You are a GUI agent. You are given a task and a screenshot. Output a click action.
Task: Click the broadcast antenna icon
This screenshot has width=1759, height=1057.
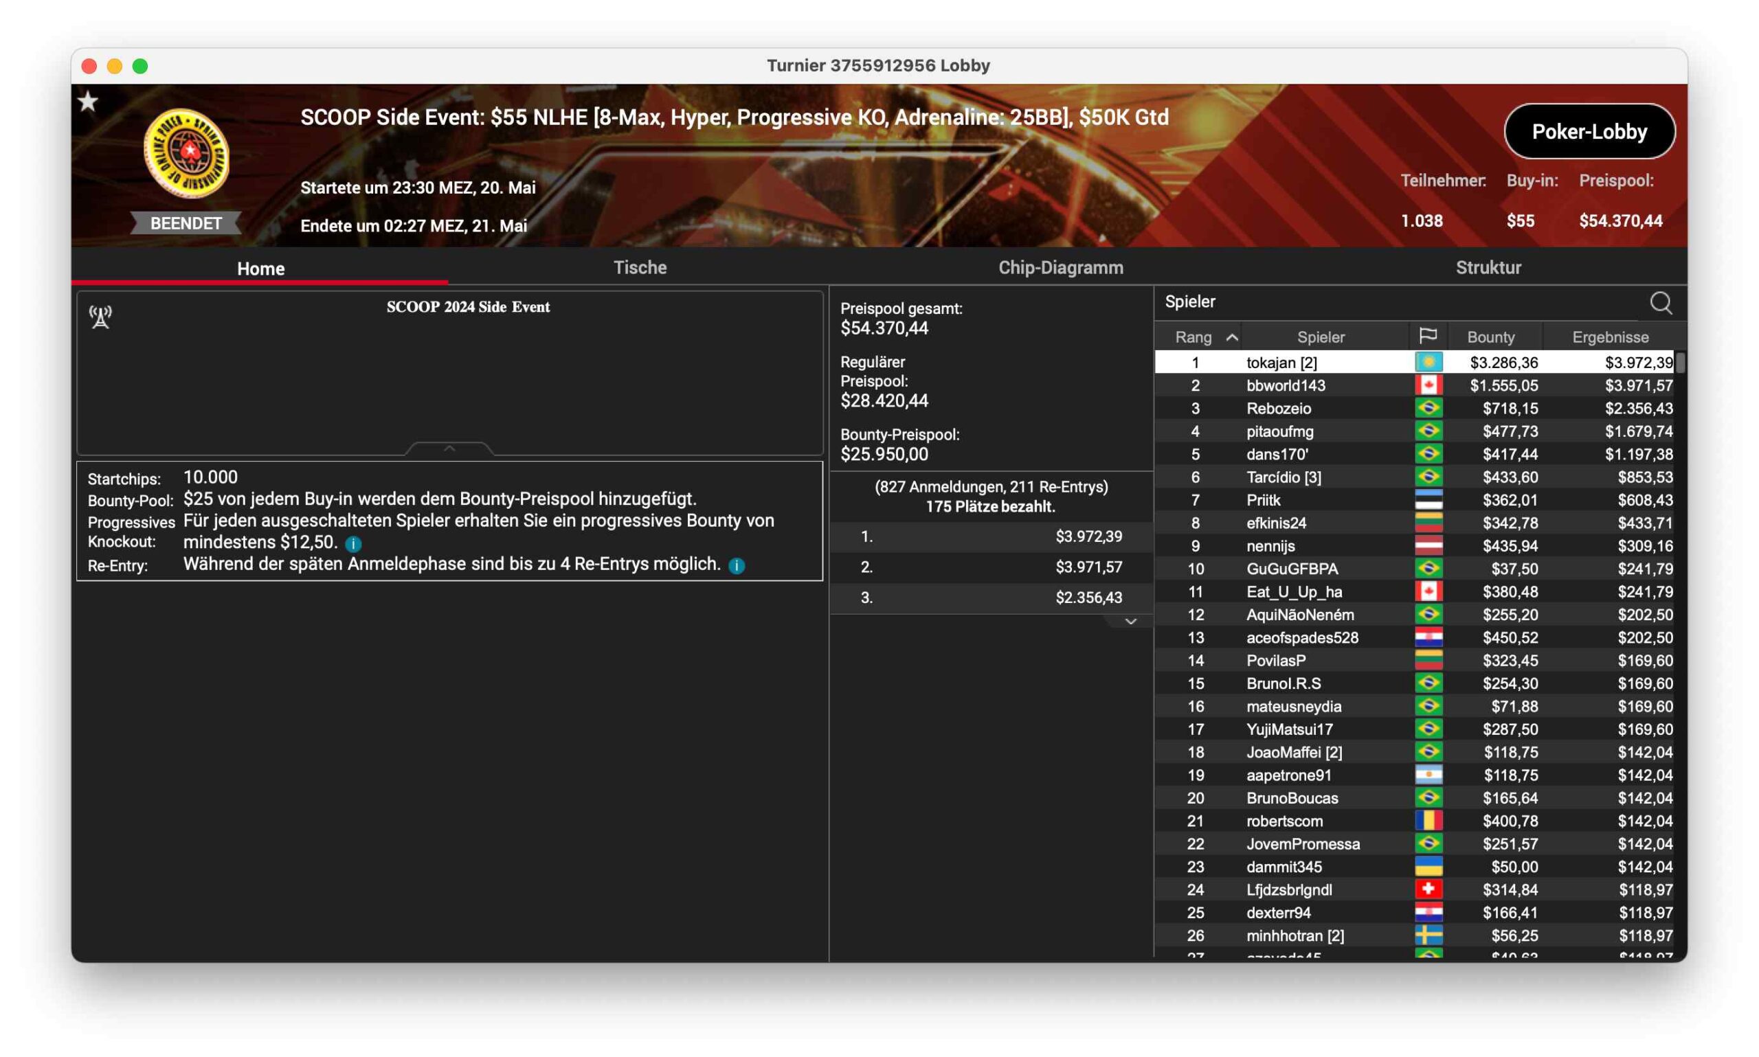(x=100, y=317)
